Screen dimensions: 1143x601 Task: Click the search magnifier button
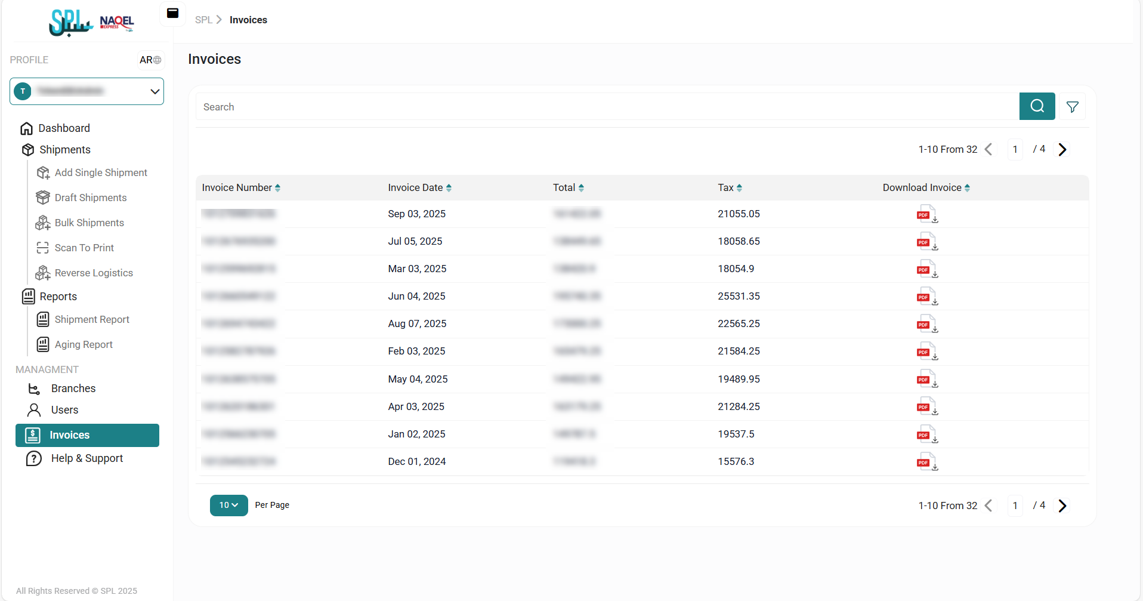tap(1037, 106)
